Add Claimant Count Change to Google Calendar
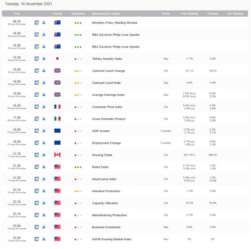 pos(37,71)
